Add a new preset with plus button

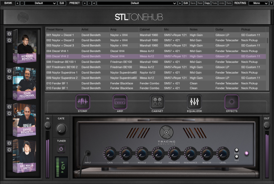85,3
